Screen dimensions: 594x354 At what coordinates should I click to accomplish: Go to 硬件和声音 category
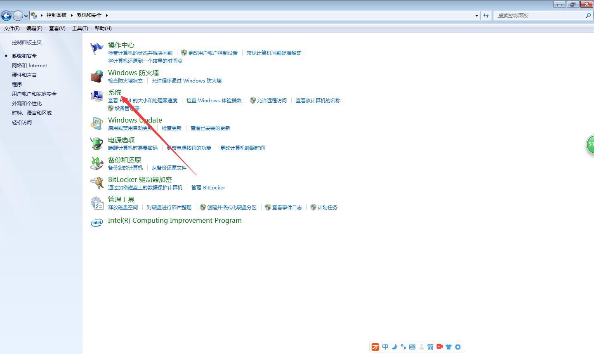[24, 75]
